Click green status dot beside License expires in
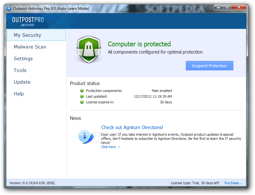 (82, 102)
